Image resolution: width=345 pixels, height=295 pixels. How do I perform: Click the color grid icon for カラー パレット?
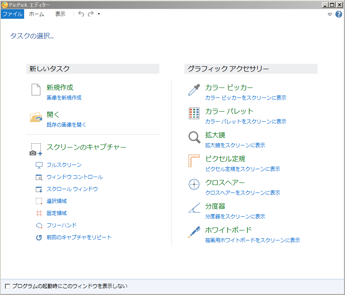[x=194, y=113]
